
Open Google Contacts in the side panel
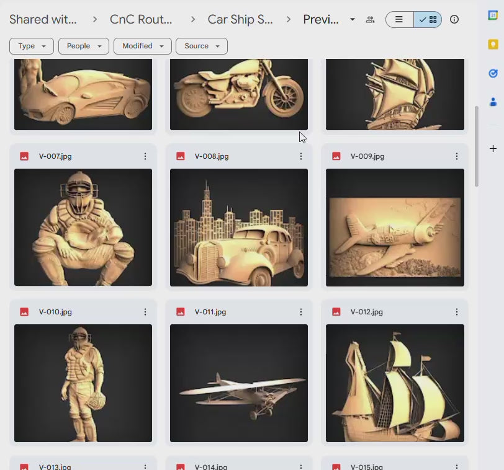pos(493,102)
